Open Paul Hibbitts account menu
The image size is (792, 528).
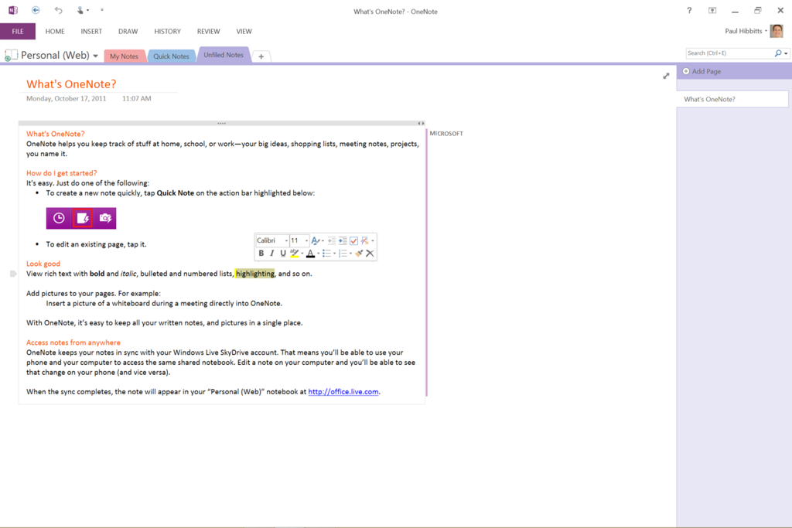746,31
